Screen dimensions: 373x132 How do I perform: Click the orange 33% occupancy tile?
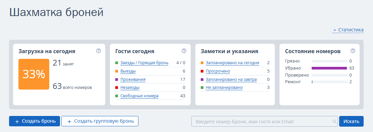(34, 74)
